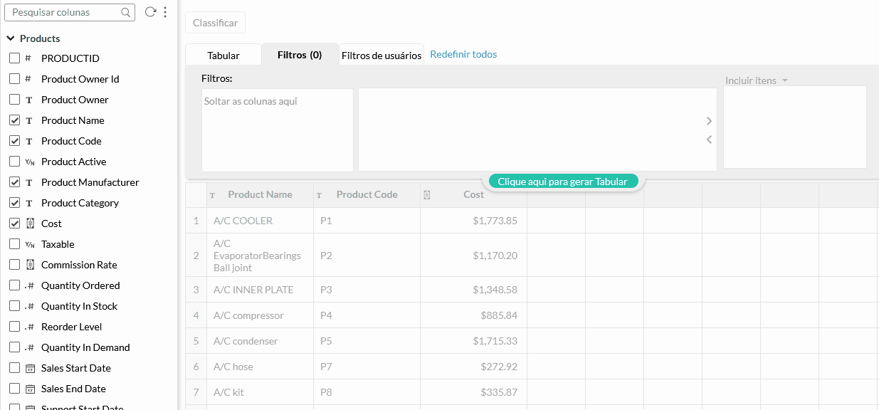
Task: Click the 'Soltar as colunas aqui' drop area
Action: point(278,130)
